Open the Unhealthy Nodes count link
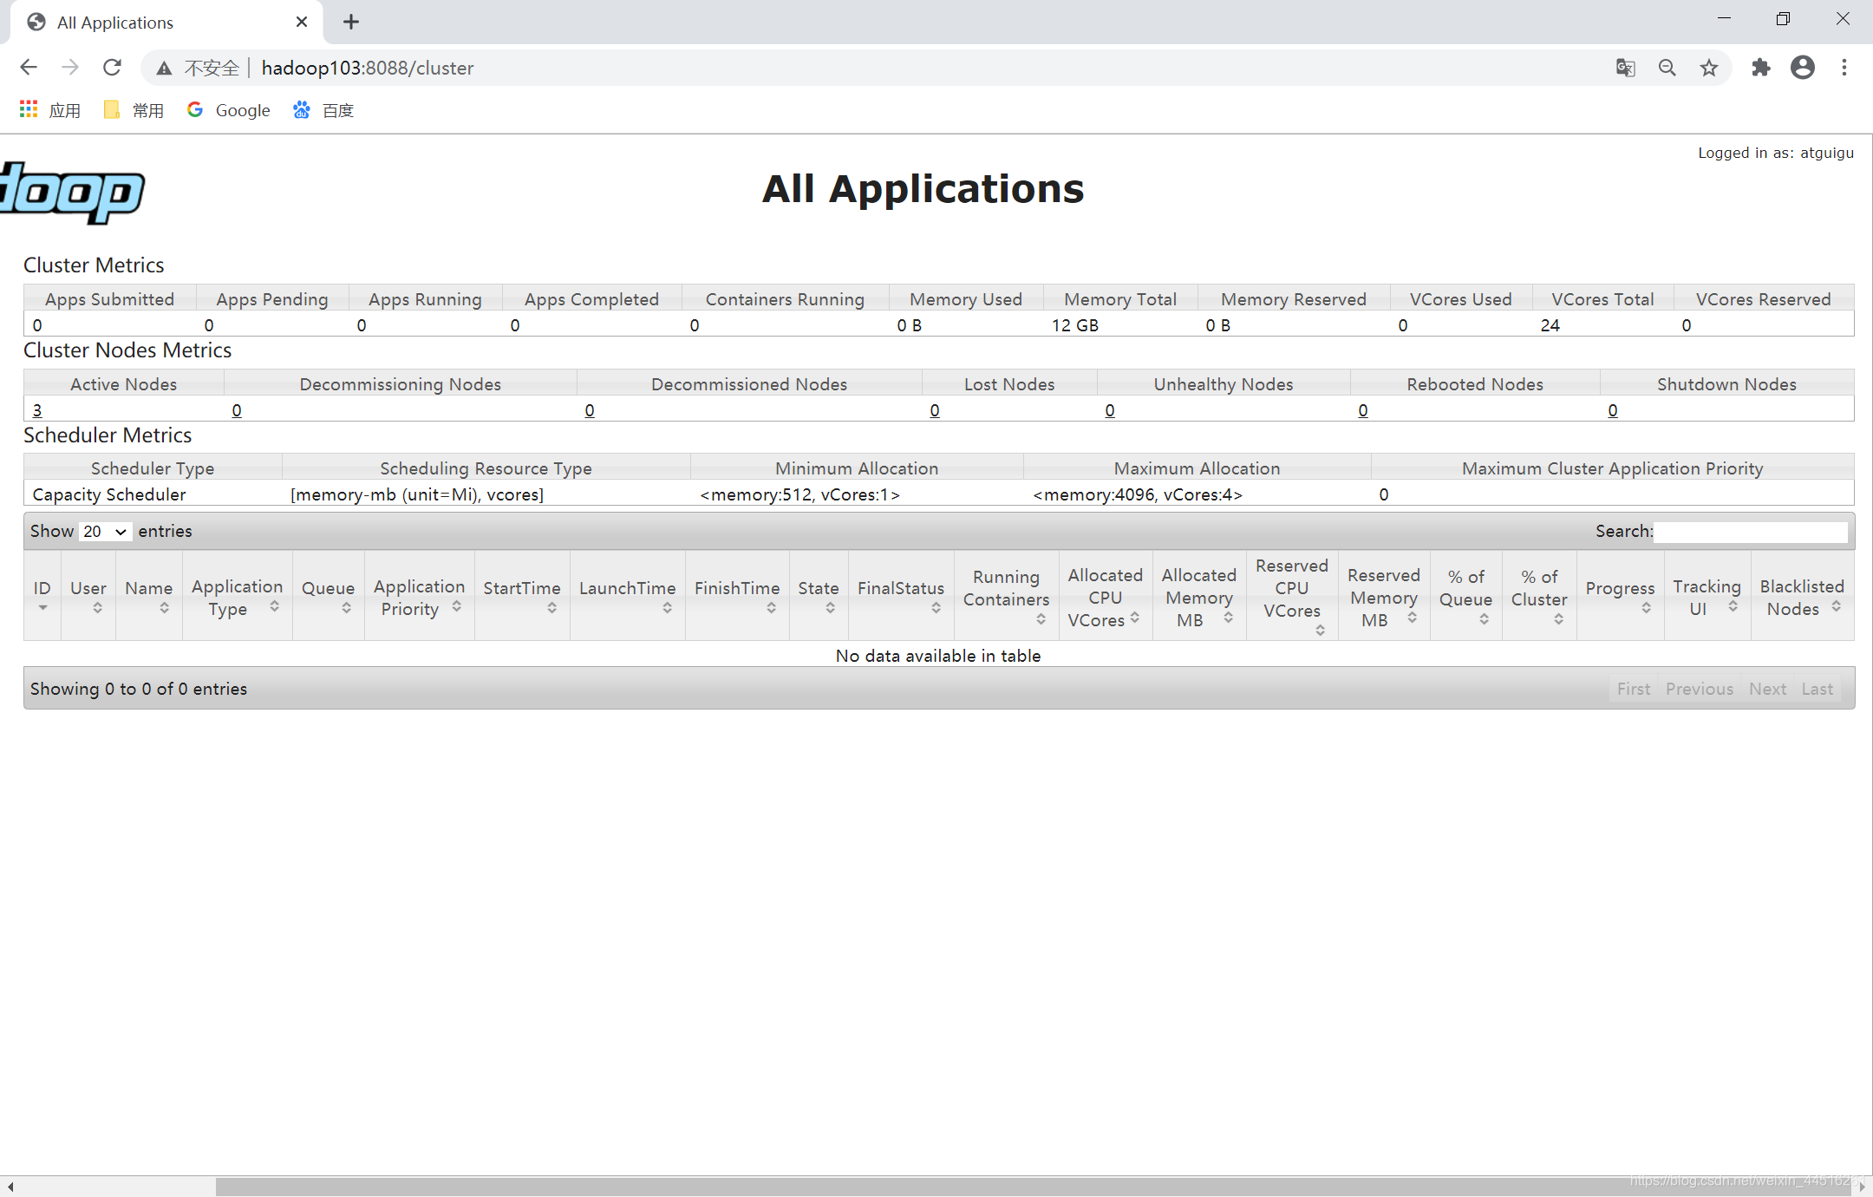This screenshot has width=1873, height=1197. pos(1110,410)
